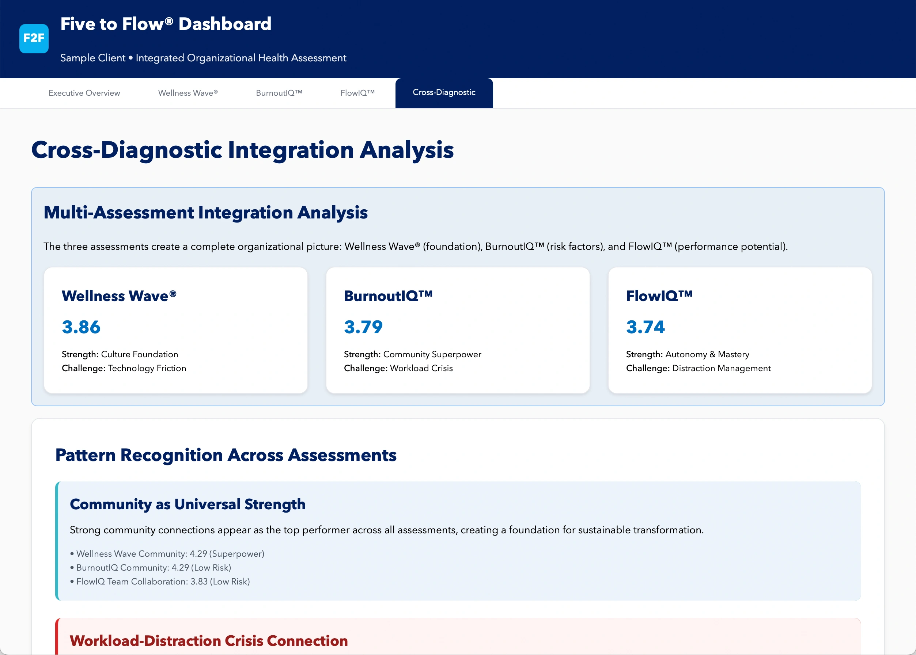
Task: Click Challenge: Technology Friction text
Action: (124, 368)
